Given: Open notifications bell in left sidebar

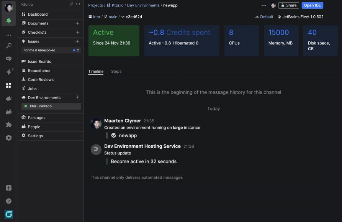Looking at the screenshot, I should point(8,20).
